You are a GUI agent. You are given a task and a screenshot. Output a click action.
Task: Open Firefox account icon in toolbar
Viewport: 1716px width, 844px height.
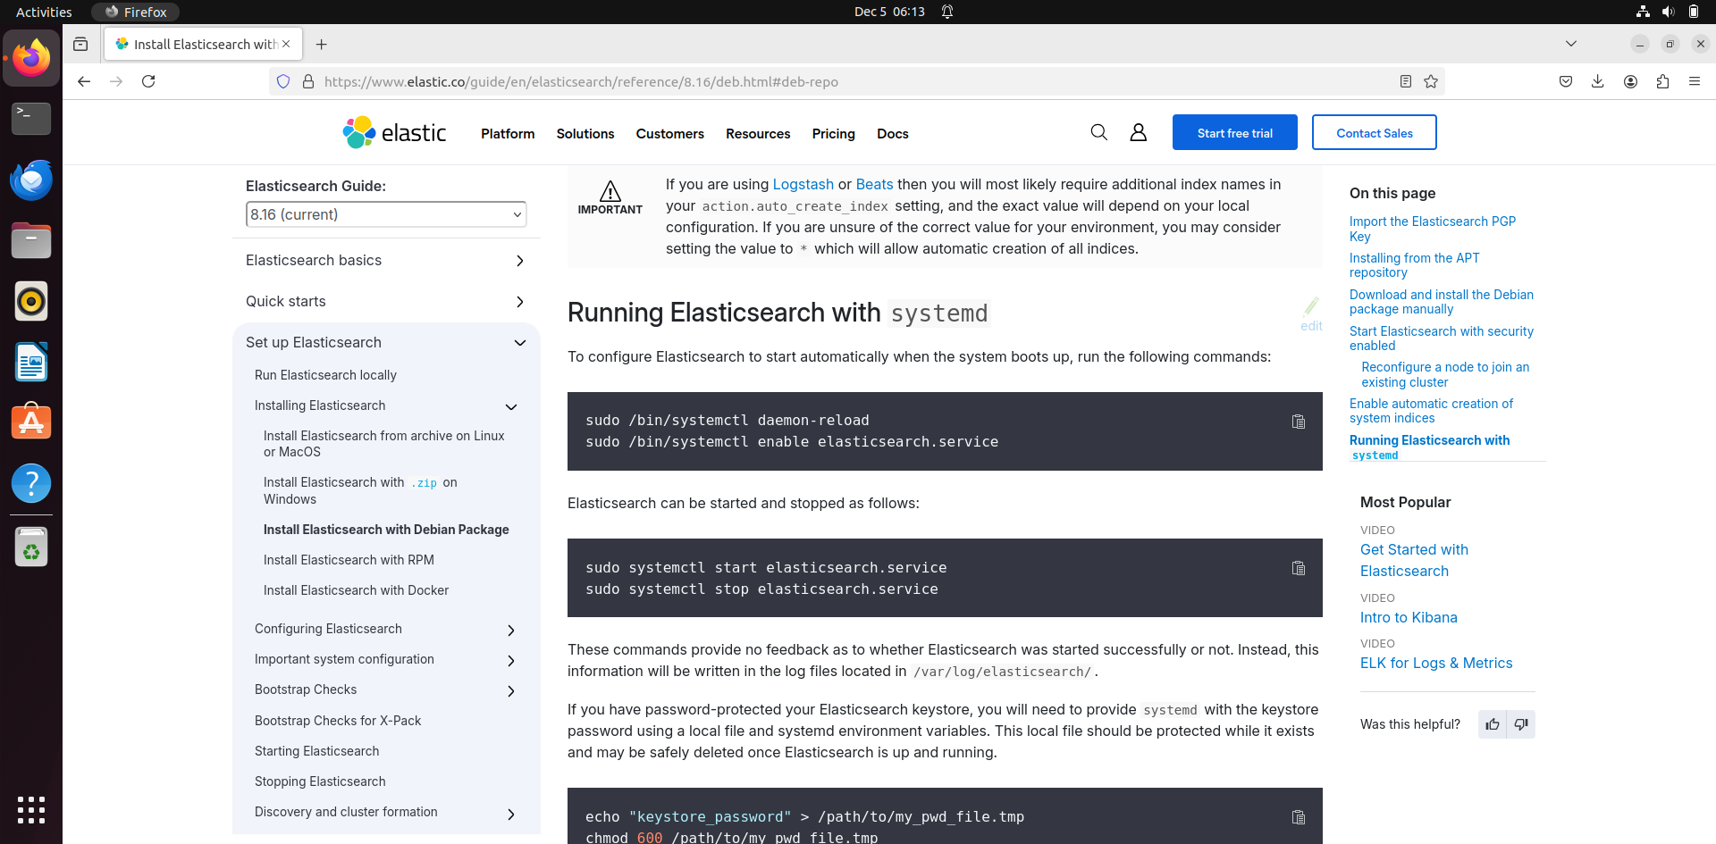(1630, 81)
